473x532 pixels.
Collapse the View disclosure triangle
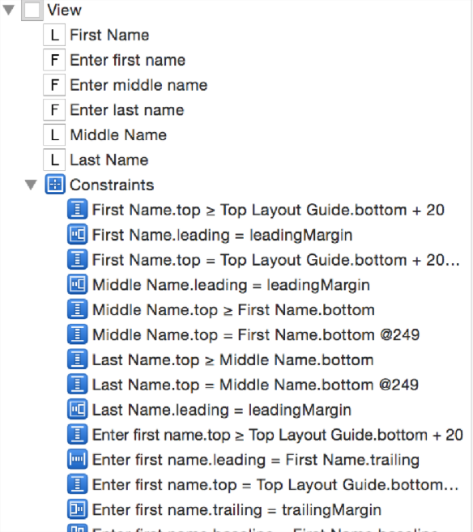pos(8,10)
